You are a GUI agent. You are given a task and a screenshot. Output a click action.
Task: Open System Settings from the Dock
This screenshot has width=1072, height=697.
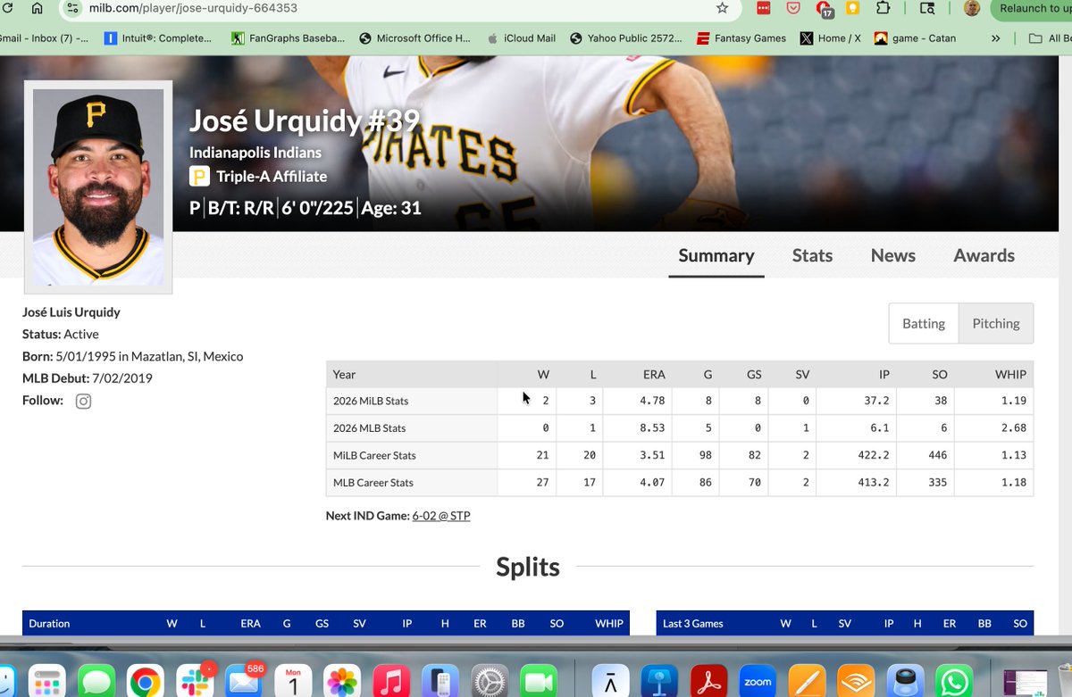[489, 682]
